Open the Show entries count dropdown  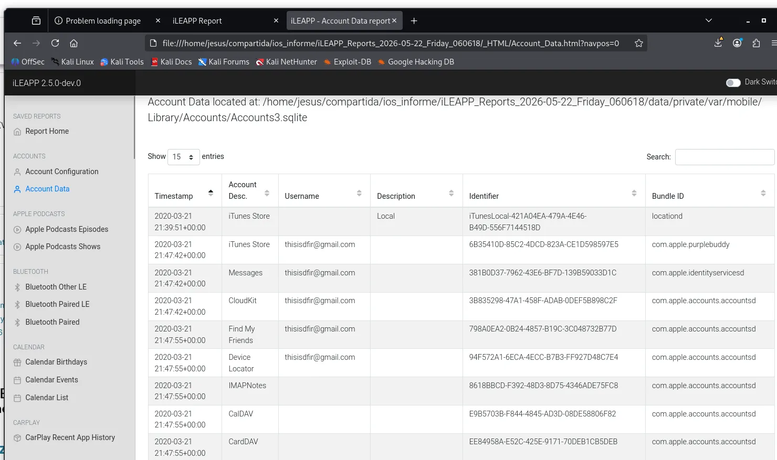[184, 157]
